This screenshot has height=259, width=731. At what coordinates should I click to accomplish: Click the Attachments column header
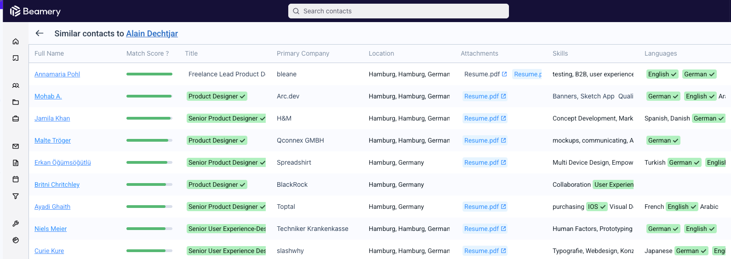[480, 53]
